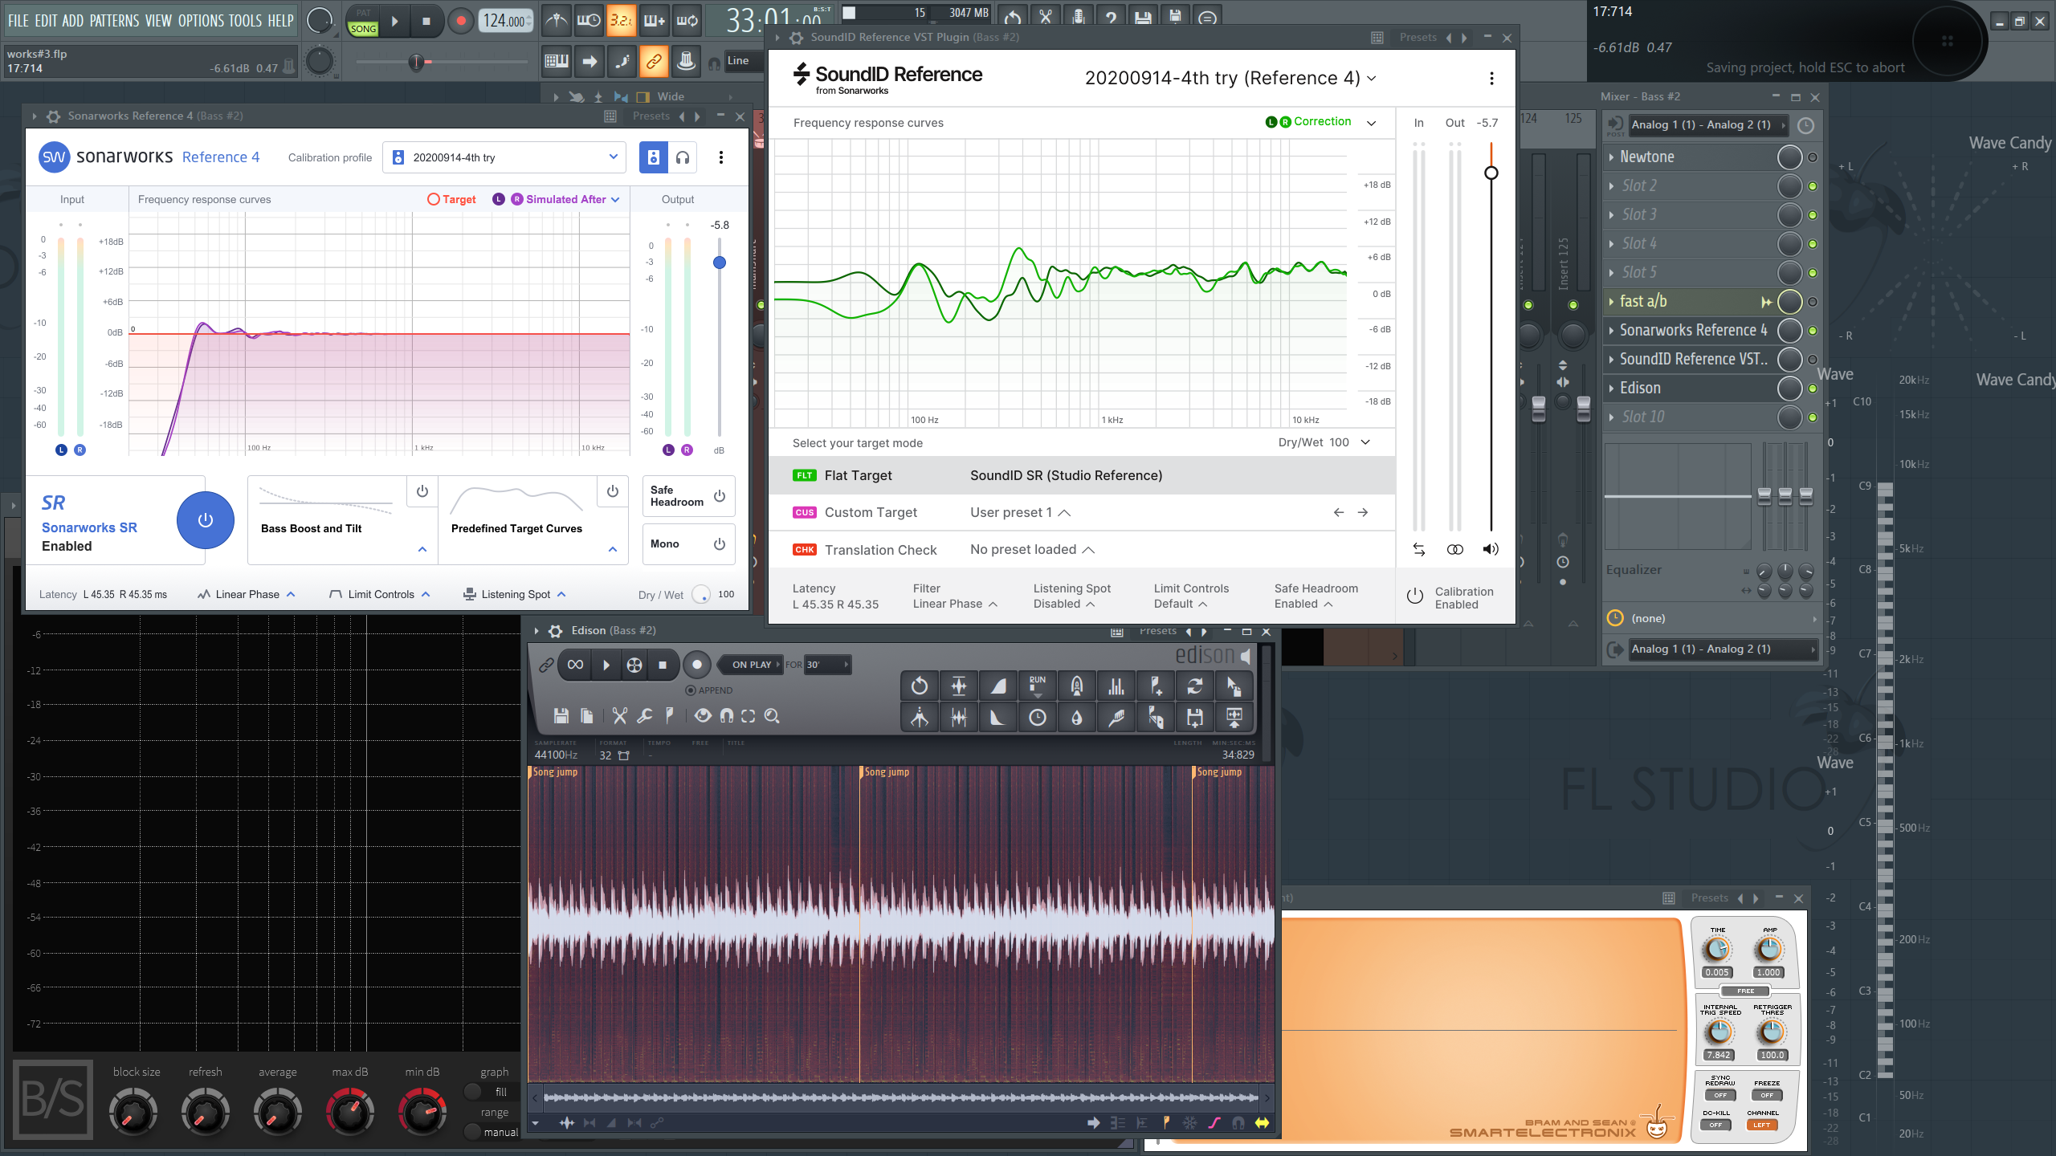Open the three-dot menu in Sonarworks Reference 4
The height and width of the screenshot is (1156, 2056).
[x=720, y=157]
